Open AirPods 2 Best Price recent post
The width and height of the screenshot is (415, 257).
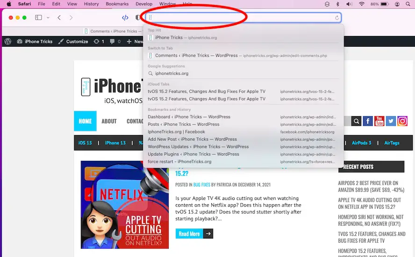tap(371, 186)
